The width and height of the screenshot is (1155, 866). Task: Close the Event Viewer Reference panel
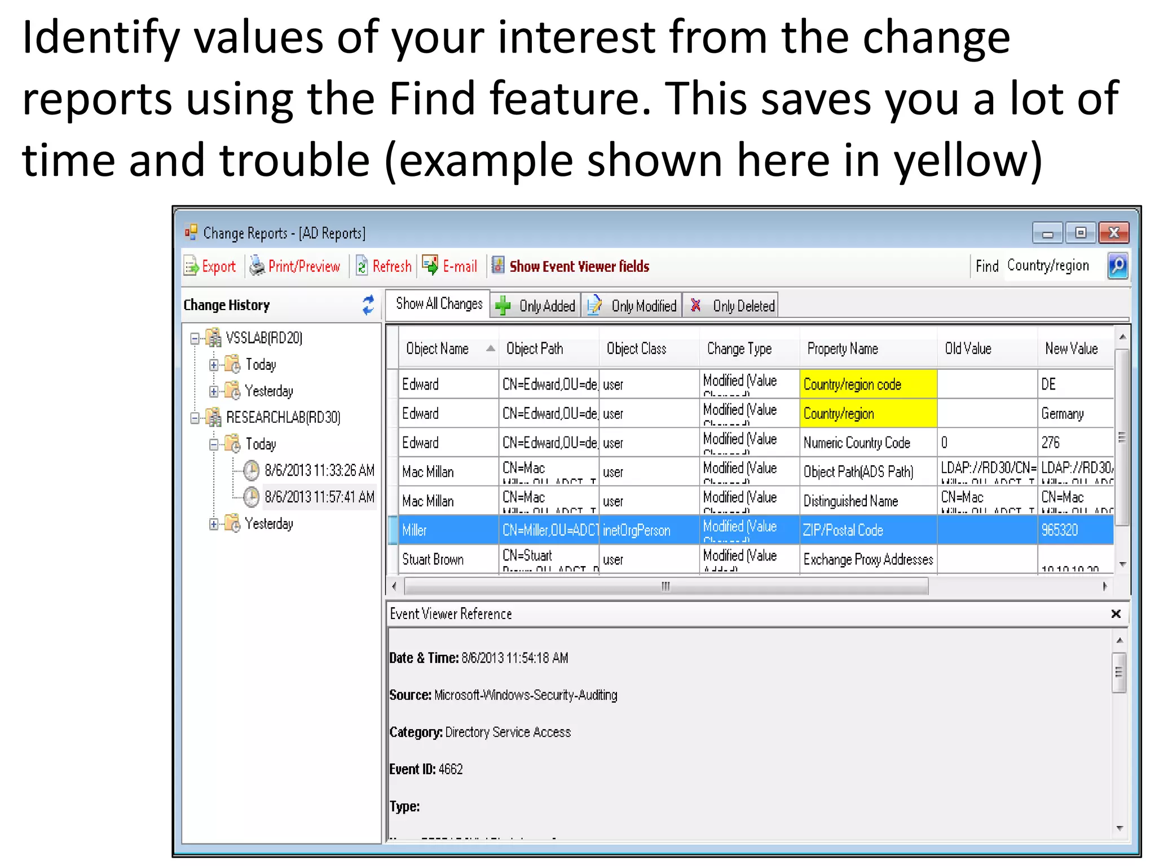[1116, 614]
